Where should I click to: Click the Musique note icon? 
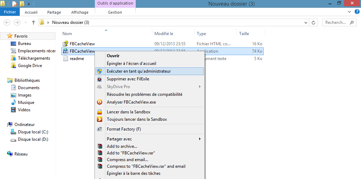13,102
